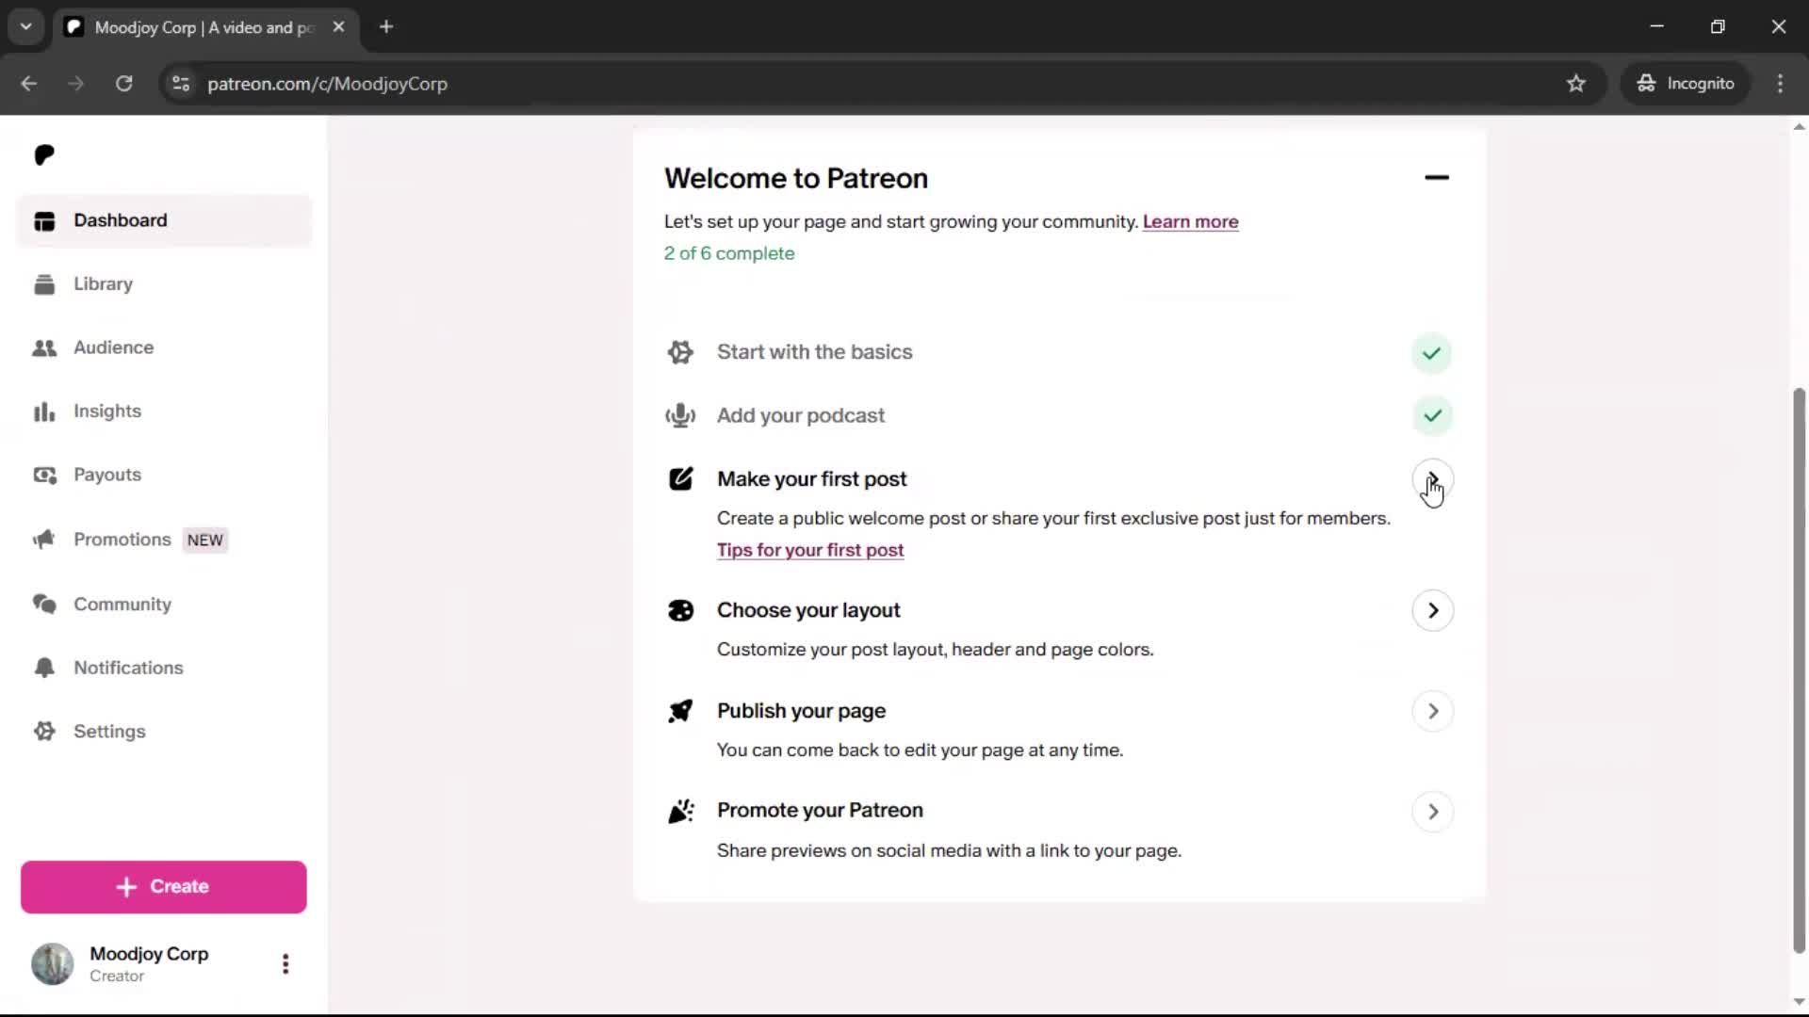Click the palette icon beside Choose your layout
The width and height of the screenshot is (1809, 1017).
[680, 611]
